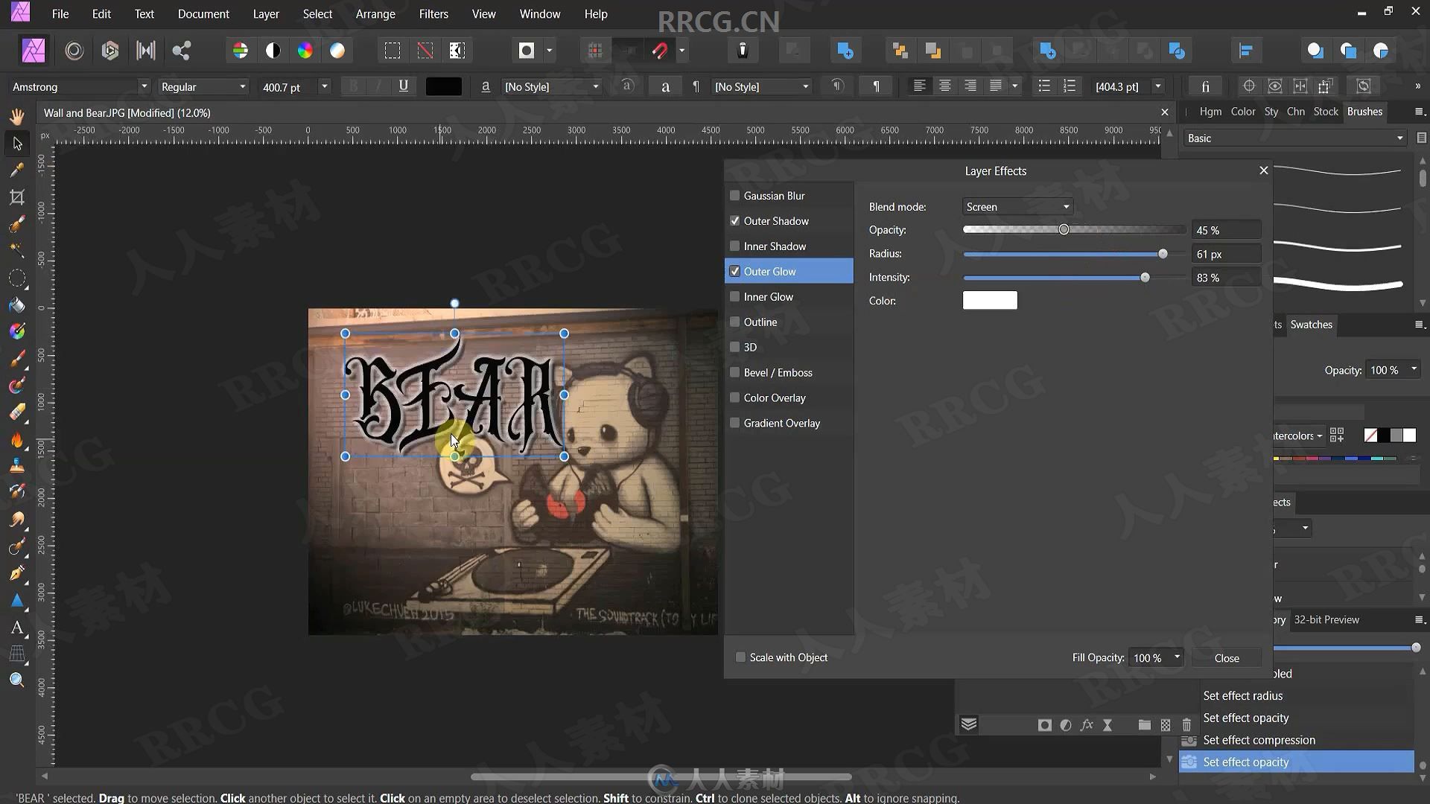This screenshot has height=804, width=1430.
Task: Click the Intensity 83 % value field
Action: (x=1226, y=278)
